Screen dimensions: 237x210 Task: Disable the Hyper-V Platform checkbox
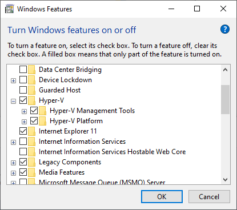click(34, 121)
